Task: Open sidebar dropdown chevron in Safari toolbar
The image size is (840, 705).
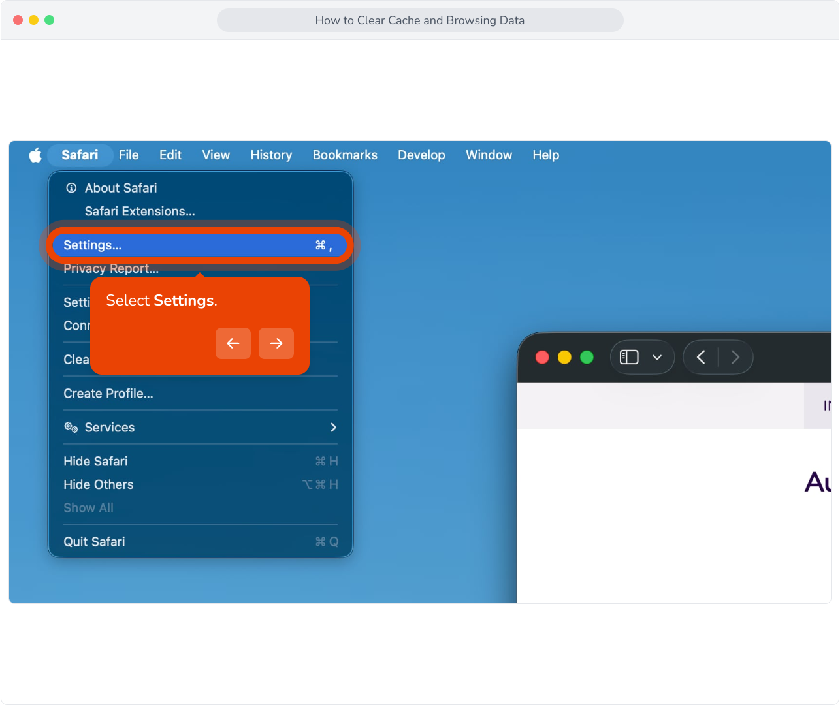Action: [x=657, y=357]
